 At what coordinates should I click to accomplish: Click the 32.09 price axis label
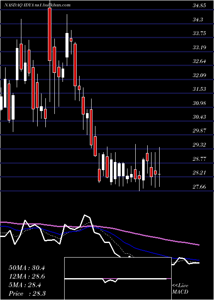click(199, 75)
